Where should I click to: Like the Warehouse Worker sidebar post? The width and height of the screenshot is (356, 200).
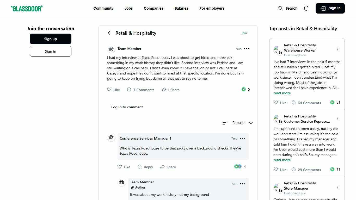276,103
